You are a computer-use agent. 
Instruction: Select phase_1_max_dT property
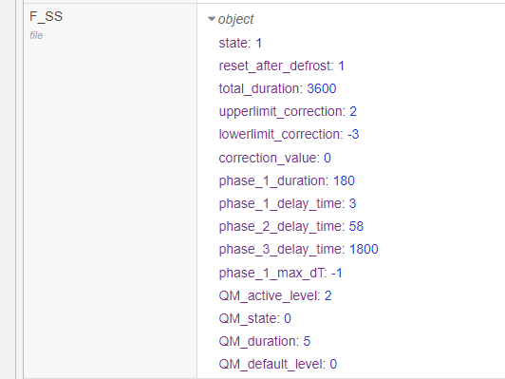pyautogui.click(x=281, y=273)
